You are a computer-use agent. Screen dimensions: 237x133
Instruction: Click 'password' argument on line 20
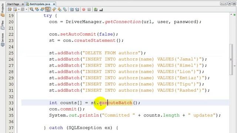coord(185,22)
